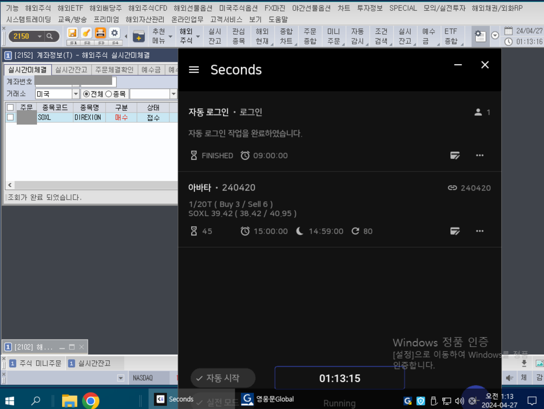Open taskbar search magnifier
544x409 pixels.
36,400
